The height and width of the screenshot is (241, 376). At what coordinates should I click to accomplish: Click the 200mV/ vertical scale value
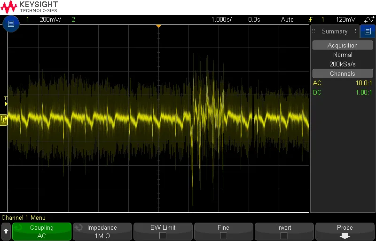50,19
